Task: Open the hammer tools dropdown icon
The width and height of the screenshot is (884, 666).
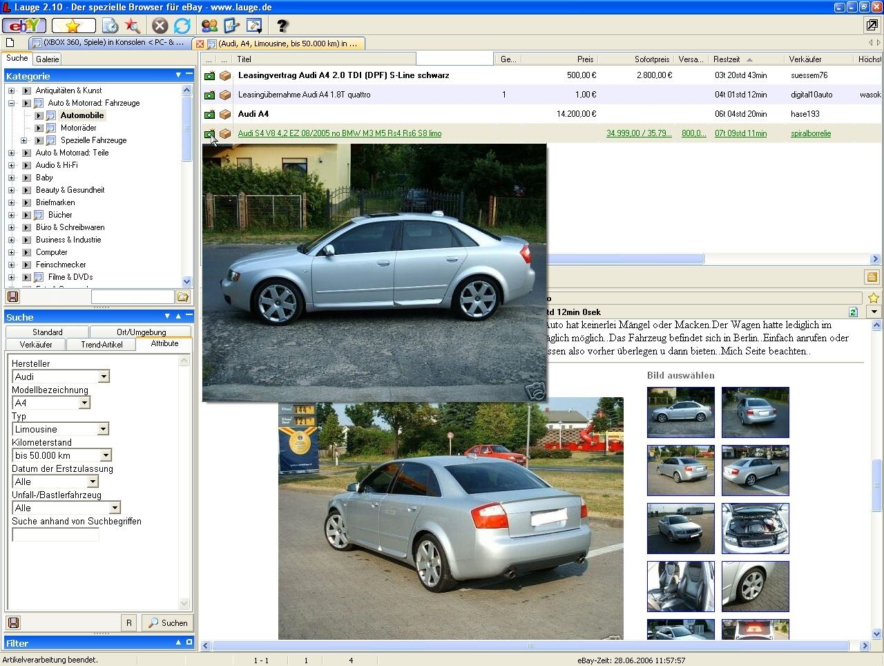Action: [254, 26]
